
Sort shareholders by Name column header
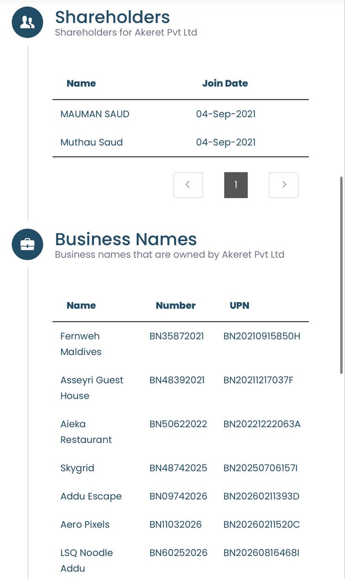81,83
